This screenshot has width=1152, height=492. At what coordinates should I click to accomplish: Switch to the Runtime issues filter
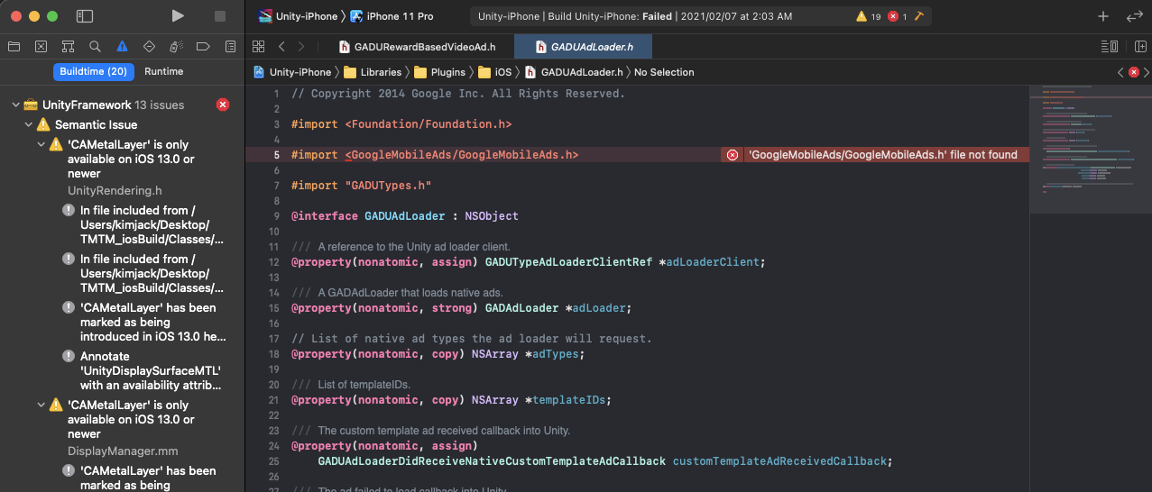(x=163, y=71)
